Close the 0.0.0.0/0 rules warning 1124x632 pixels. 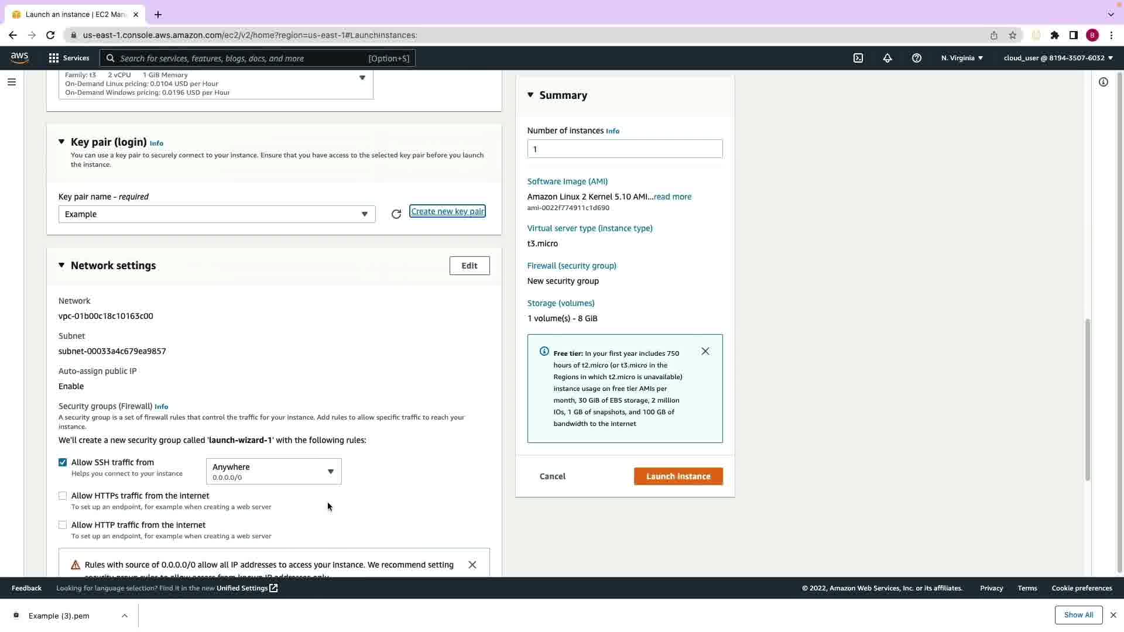(x=472, y=565)
